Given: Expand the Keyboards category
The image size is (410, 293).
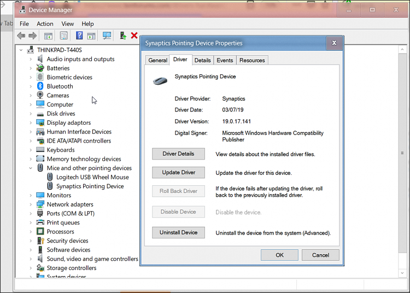Looking at the screenshot, I should 31,150.
